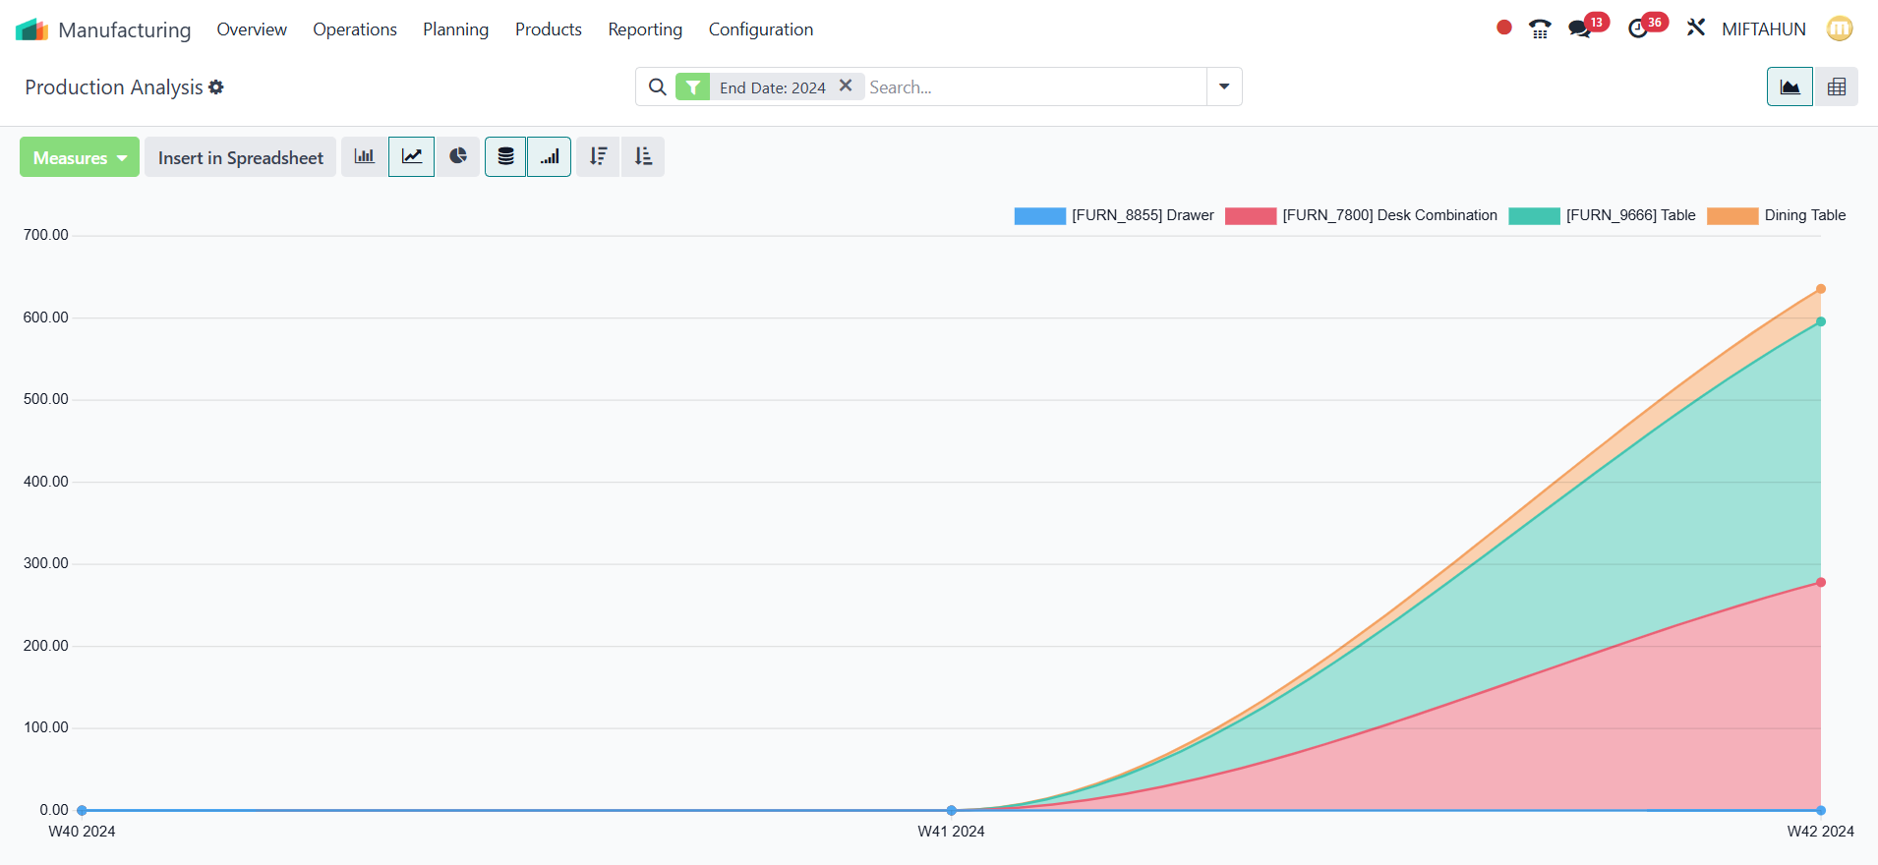Click the search magnifier icon

pos(658,87)
